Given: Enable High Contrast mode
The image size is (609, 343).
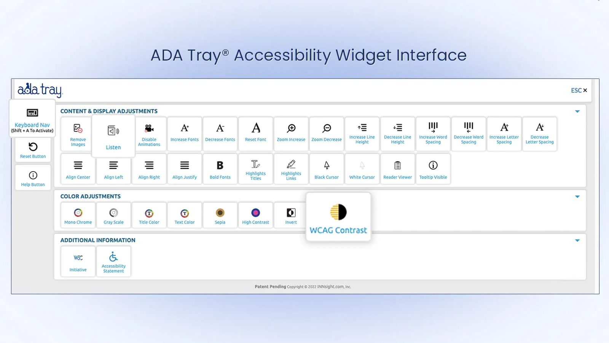Looking at the screenshot, I should click(256, 215).
